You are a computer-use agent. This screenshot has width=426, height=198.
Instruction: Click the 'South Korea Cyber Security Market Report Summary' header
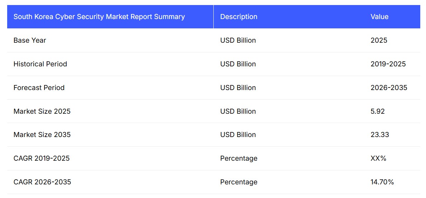click(99, 17)
